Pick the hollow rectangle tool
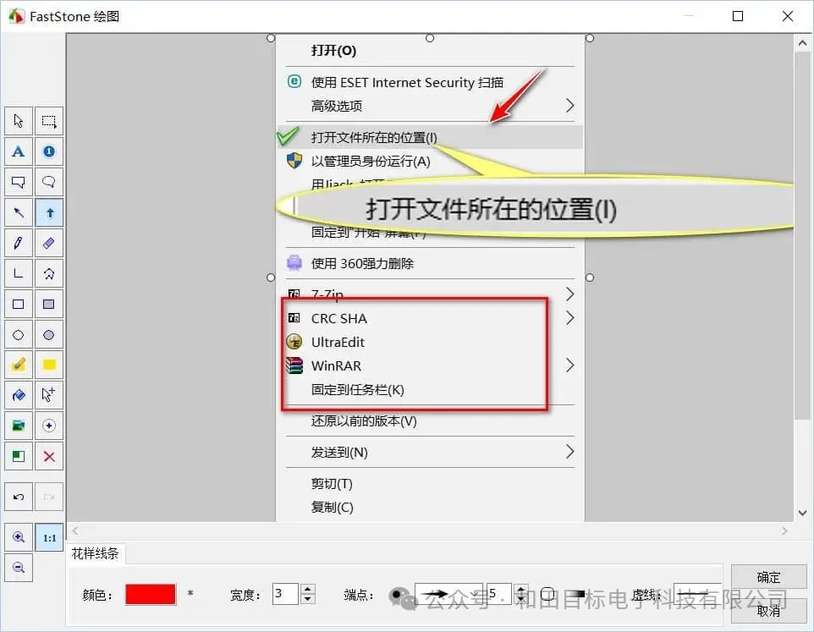Viewport: 814px width, 632px height. [19, 304]
